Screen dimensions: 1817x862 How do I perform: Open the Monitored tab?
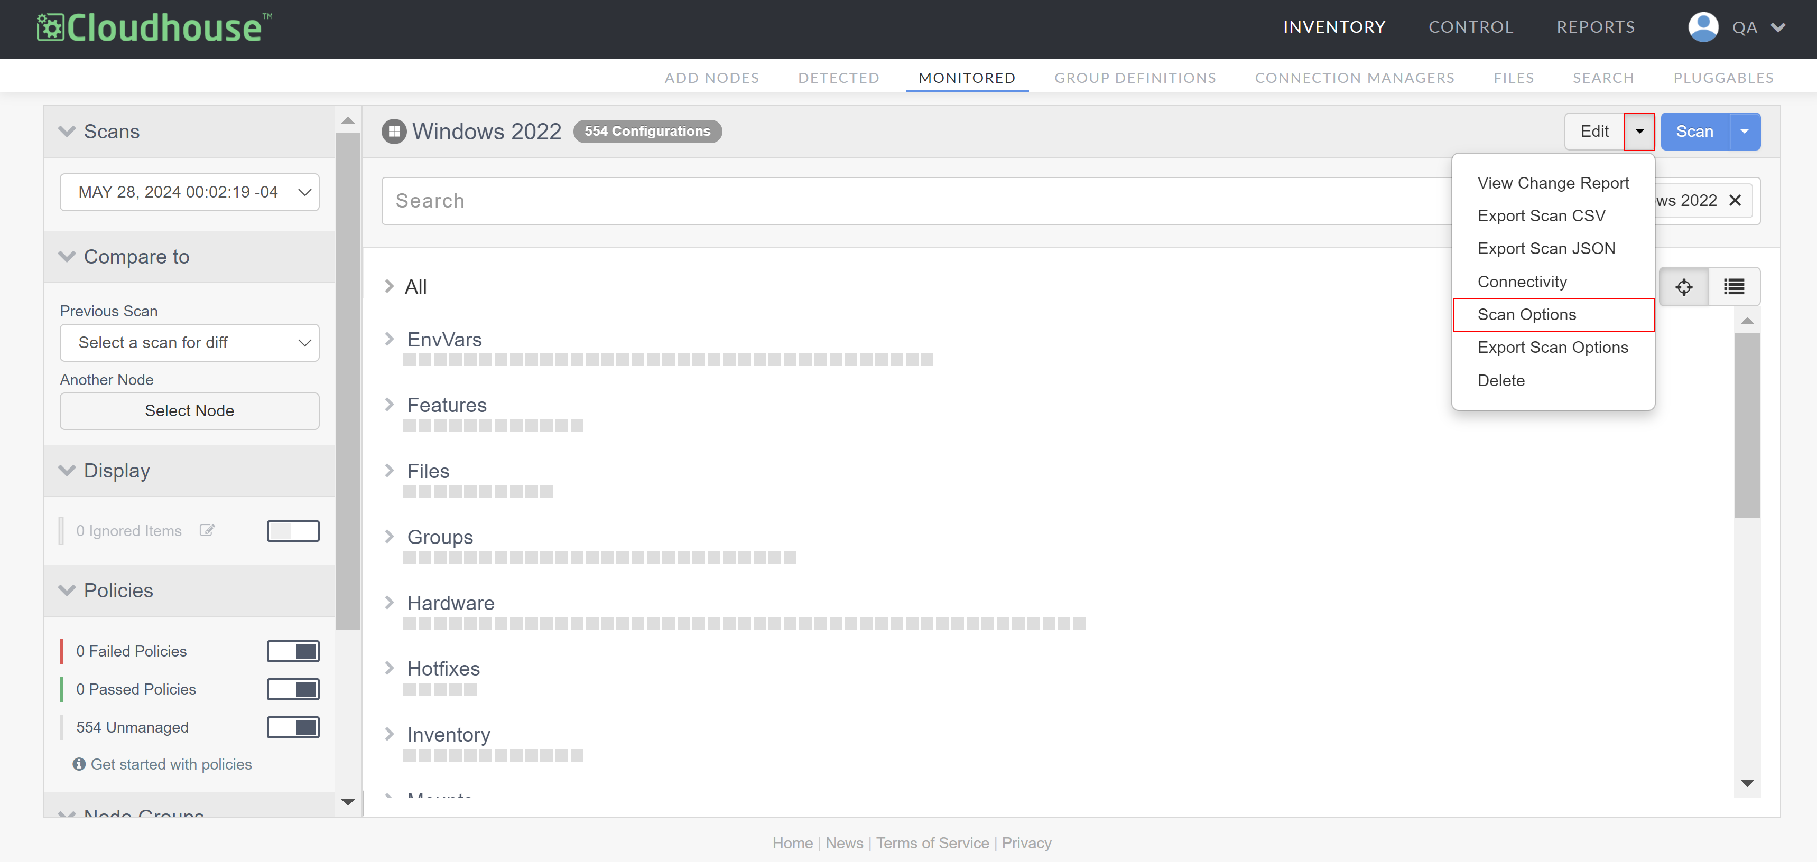[x=967, y=78]
